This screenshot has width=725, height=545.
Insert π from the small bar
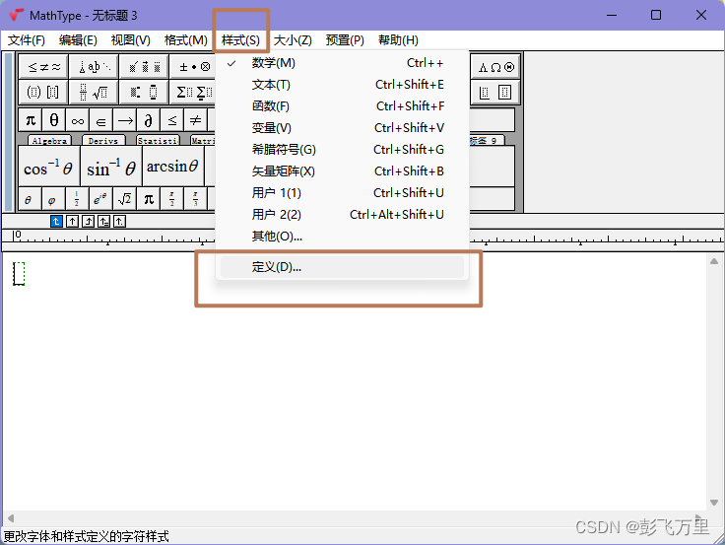(149, 199)
